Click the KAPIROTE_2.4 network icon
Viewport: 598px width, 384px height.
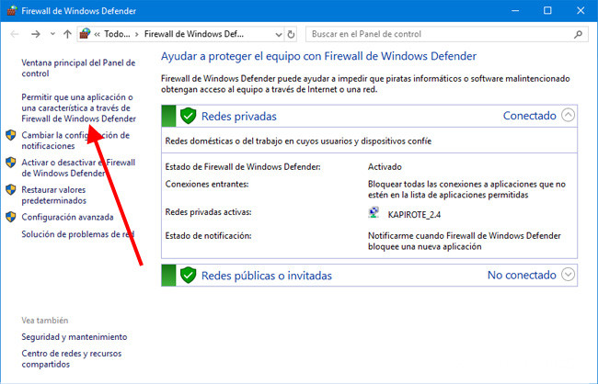(x=373, y=213)
